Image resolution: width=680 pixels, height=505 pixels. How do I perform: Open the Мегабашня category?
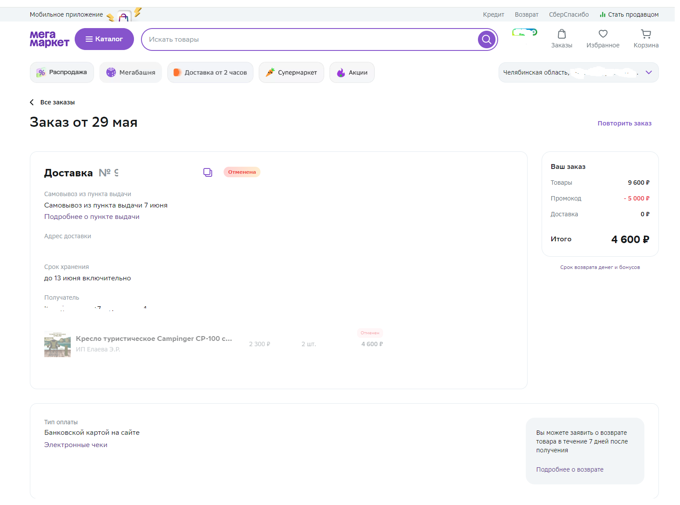click(130, 72)
